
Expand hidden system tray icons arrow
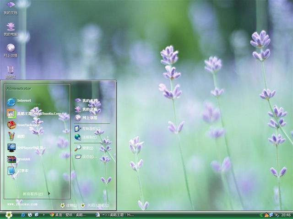(261, 215)
